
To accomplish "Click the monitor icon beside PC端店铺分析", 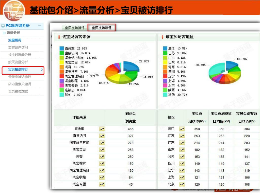I will point(3,26).
